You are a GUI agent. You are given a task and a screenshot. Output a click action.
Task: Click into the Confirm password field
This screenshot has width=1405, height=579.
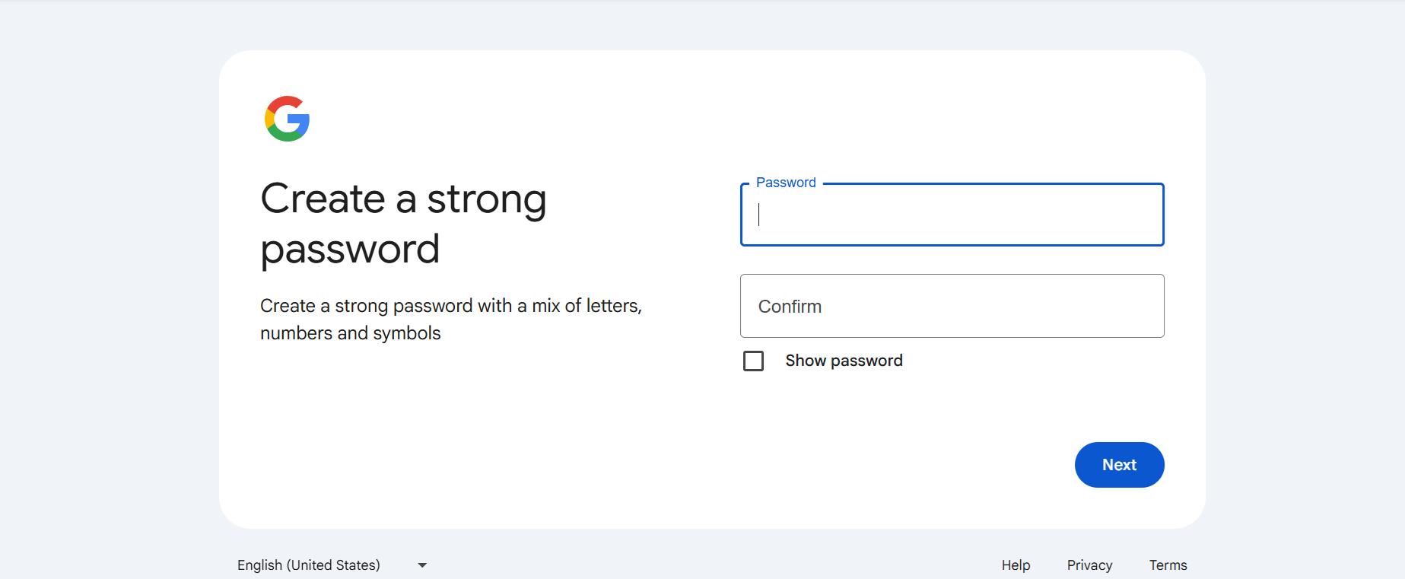point(952,306)
